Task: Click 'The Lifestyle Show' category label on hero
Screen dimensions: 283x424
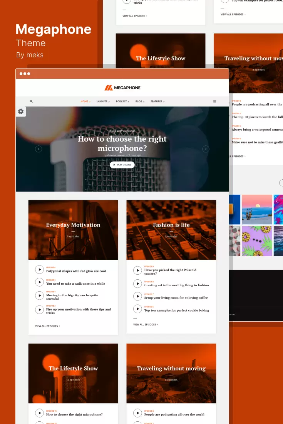Action: point(122,132)
